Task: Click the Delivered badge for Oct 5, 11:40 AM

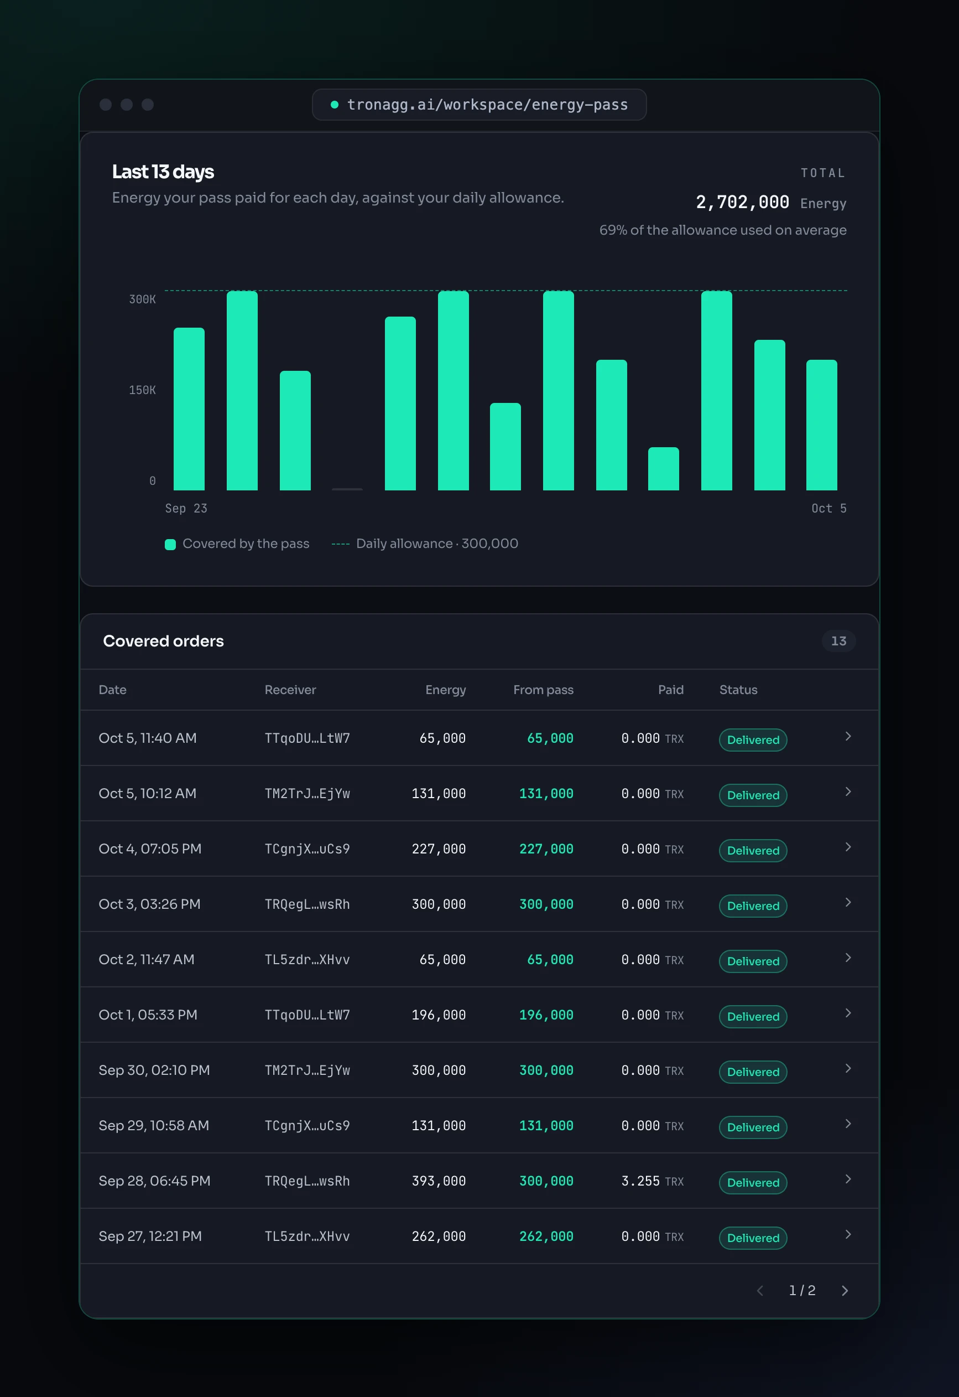Action: pyautogui.click(x=753, y=739)
